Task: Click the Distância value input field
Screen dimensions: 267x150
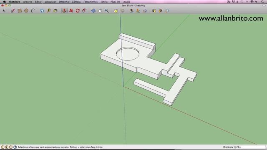Action: coord(249,147)
